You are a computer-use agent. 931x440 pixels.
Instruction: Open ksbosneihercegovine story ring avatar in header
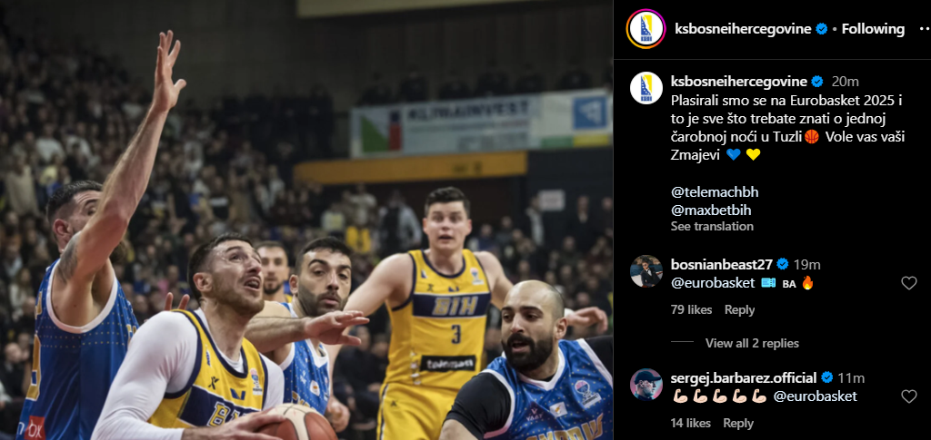pyautogui.click(x=646, y=28)
